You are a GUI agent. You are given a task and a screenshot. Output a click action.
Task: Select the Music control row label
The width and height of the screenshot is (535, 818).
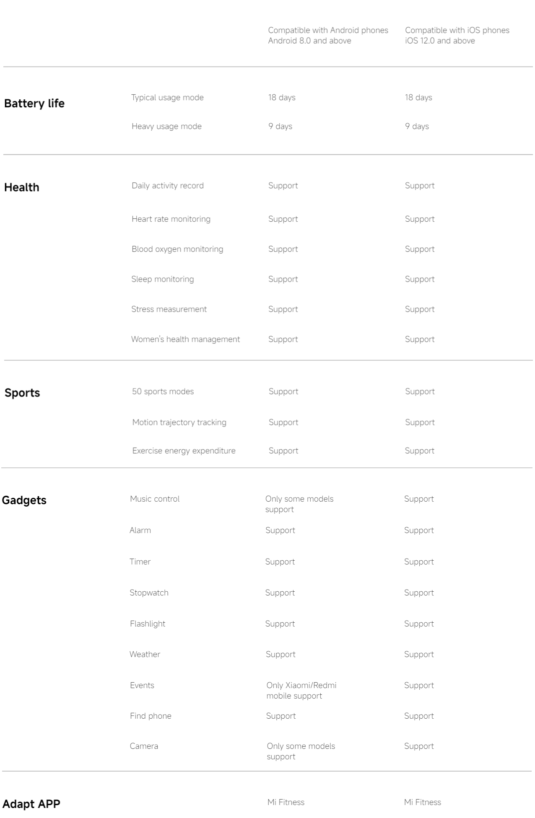[155, 499]
